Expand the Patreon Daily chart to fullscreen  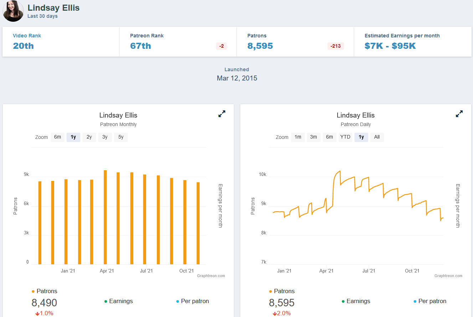pos(459,114)
